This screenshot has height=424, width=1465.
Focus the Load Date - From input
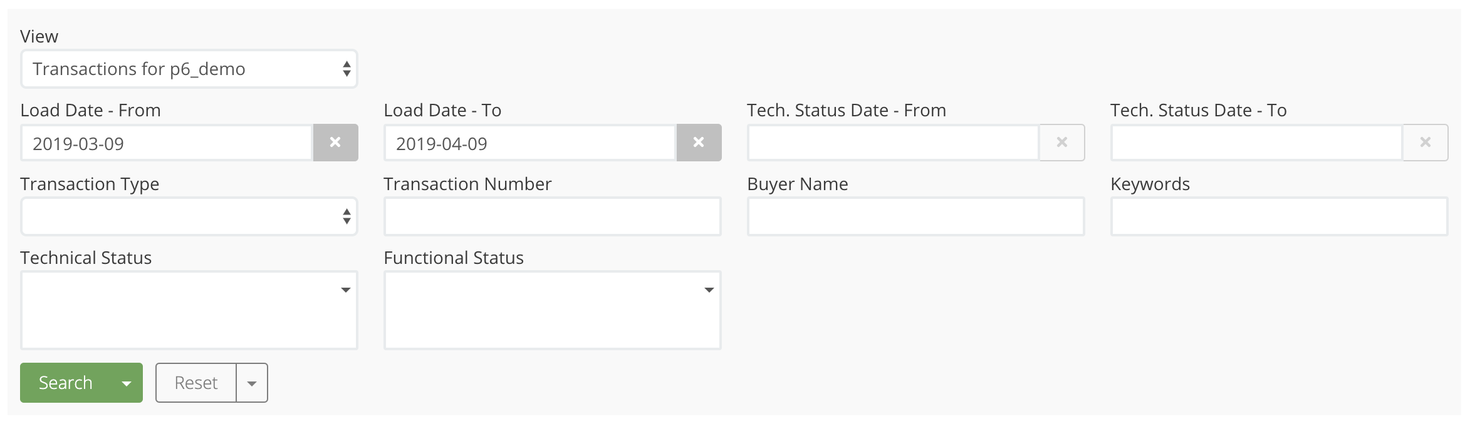pos(167,143)
